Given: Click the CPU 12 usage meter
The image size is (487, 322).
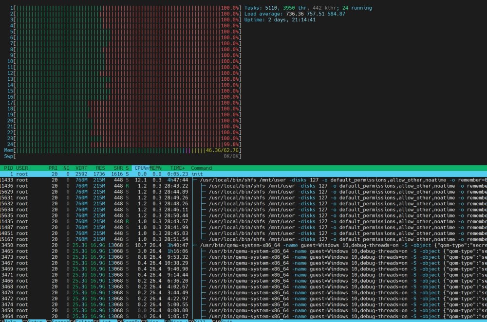Looking at the screenshot, I should coord(124,73).
